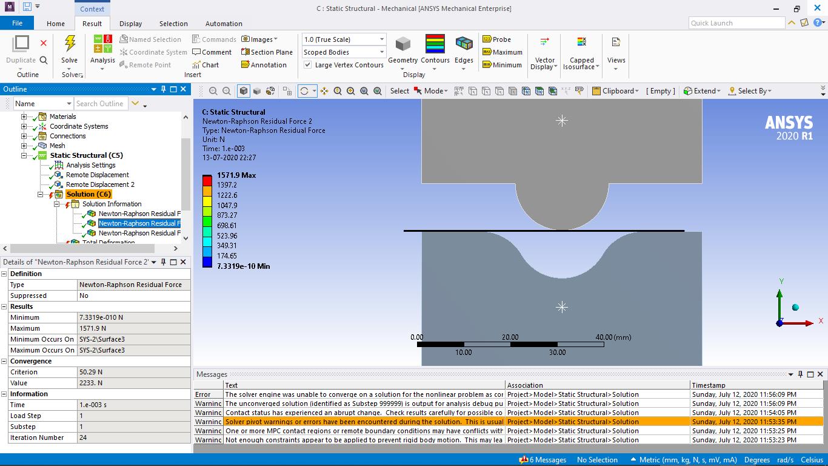
Task: Select Solution Information in the outline
Action: coord(112,204)
